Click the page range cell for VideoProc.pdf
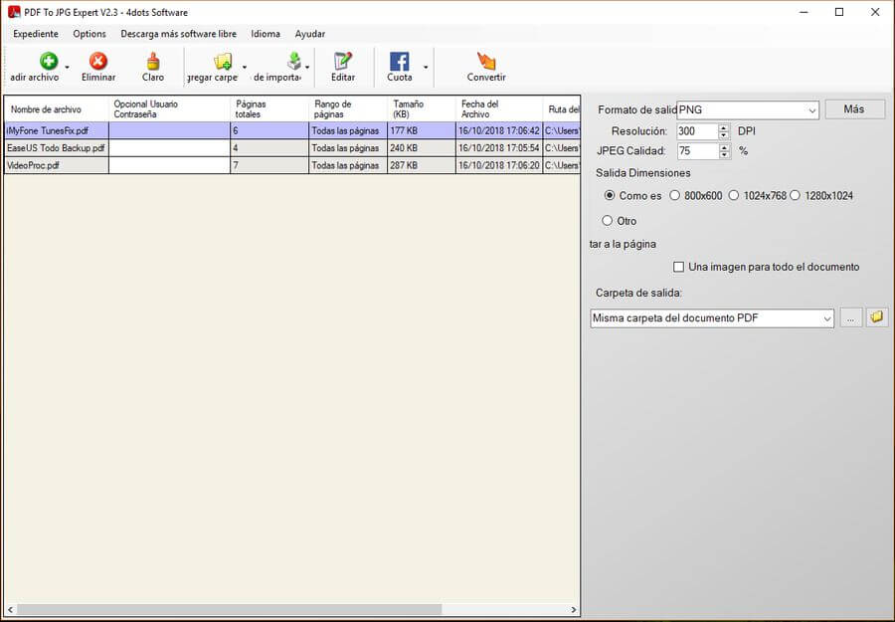 pyautogui.click(x=348, y=165)
